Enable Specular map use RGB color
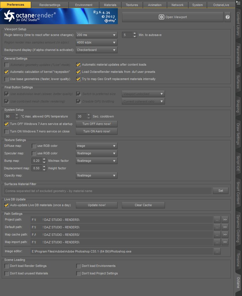 (34, 153)
